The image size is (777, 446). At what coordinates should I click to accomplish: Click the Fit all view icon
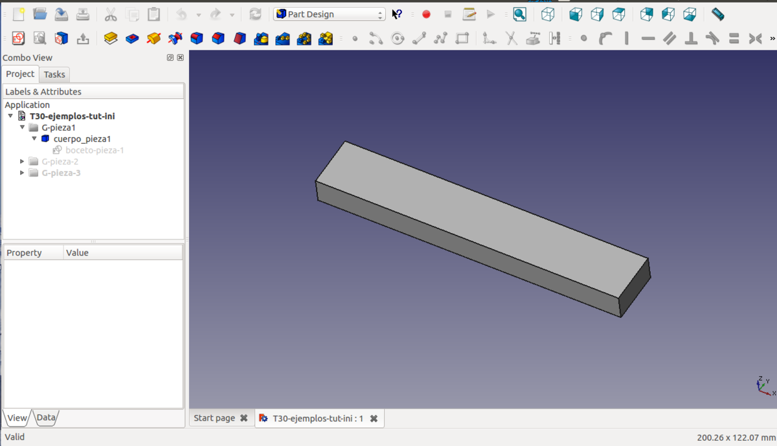(x=519, y=14)
